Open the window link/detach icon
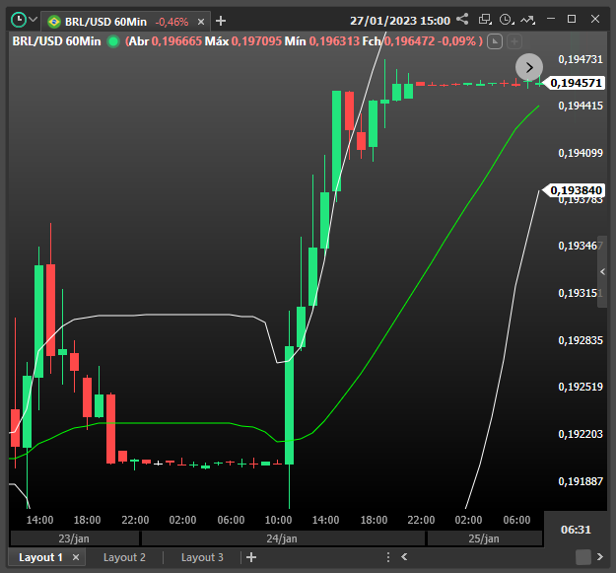616x573 pixels. click(485, 20)
